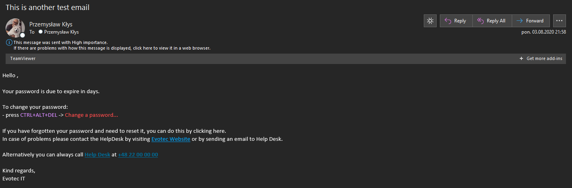Click the Help Desk hyperlink
Screen dimensions: 572x188
tap(97, 155)
